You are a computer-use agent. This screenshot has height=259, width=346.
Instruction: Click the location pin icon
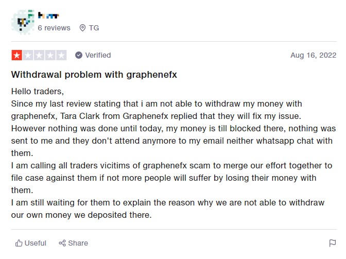point(82,28)
